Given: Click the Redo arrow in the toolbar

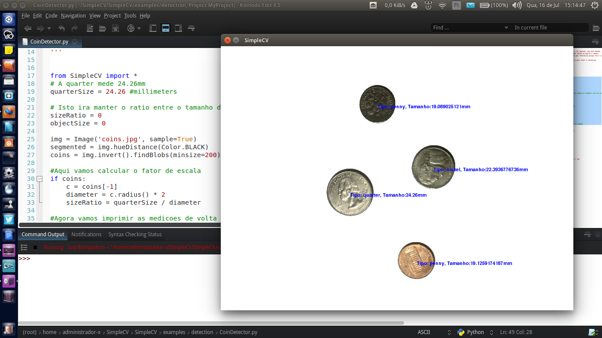Looking at the screenshot, I should [x=74, y=28].
